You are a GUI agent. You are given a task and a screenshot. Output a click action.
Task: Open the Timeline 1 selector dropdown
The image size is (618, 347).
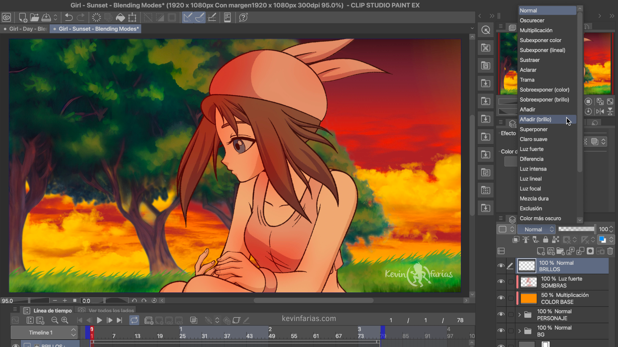pyautogui.click(x=44, y=333)
